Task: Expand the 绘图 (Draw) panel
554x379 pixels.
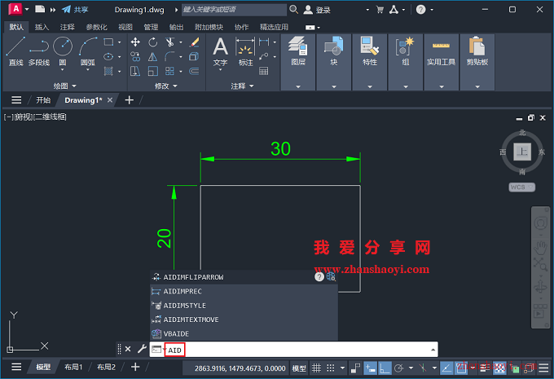Action: click(64, 86)
